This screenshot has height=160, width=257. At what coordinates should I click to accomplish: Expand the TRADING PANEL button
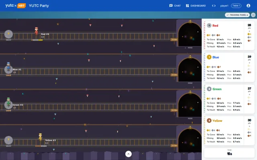(237, 15)
